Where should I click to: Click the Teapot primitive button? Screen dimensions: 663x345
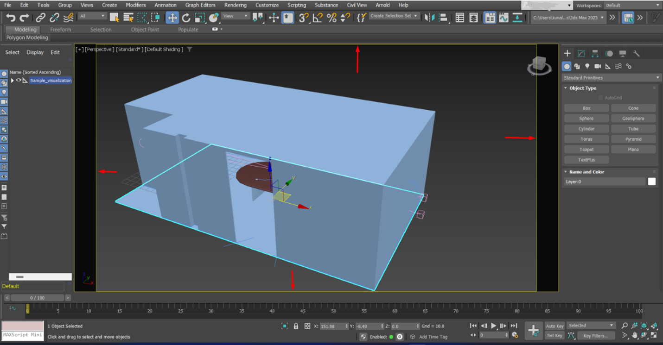click(x=586, y=149)
